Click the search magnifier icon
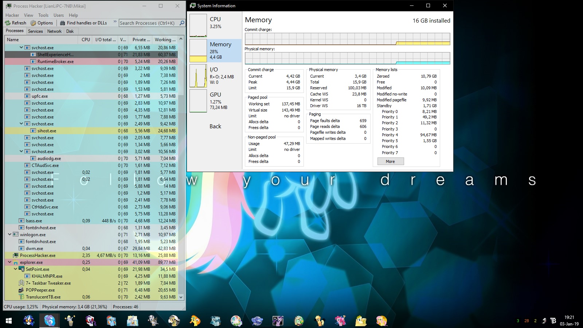The height and width of the screenshot is (328, 583). click(x=182, y=23)
